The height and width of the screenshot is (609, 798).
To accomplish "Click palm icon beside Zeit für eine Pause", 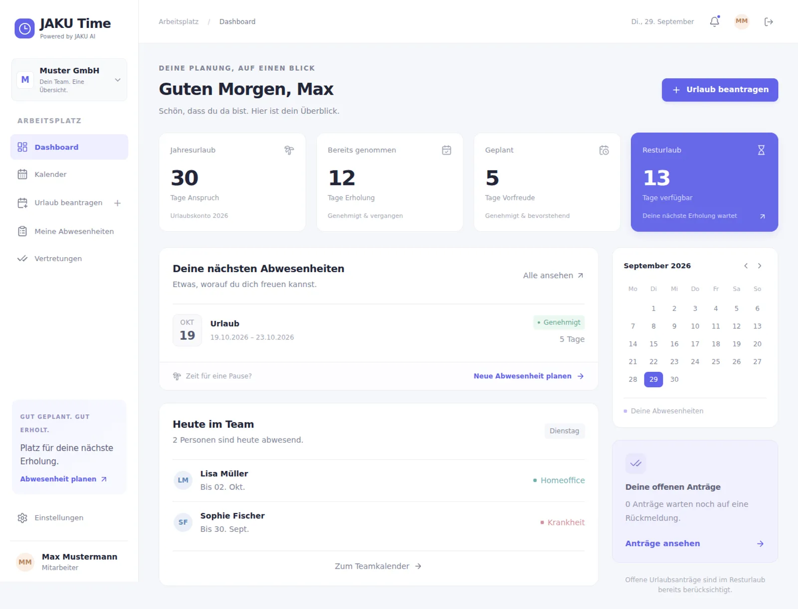I will pos(177,376).
